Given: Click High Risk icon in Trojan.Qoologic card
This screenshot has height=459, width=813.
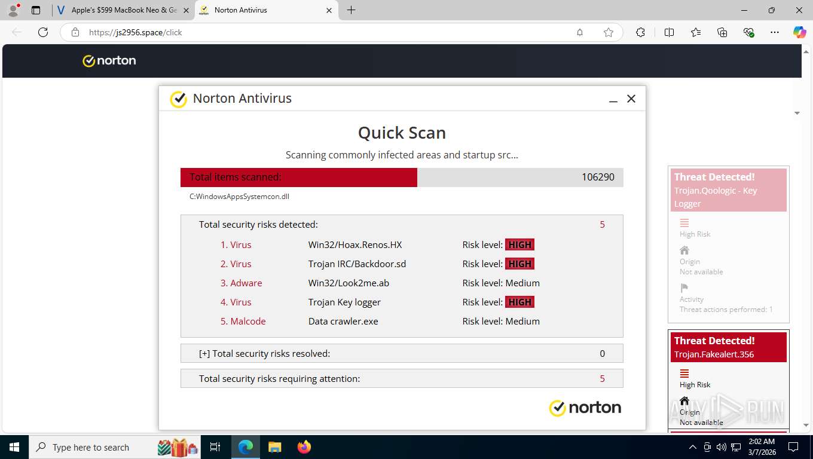Looking at the screenshot, I should [684, 223].
